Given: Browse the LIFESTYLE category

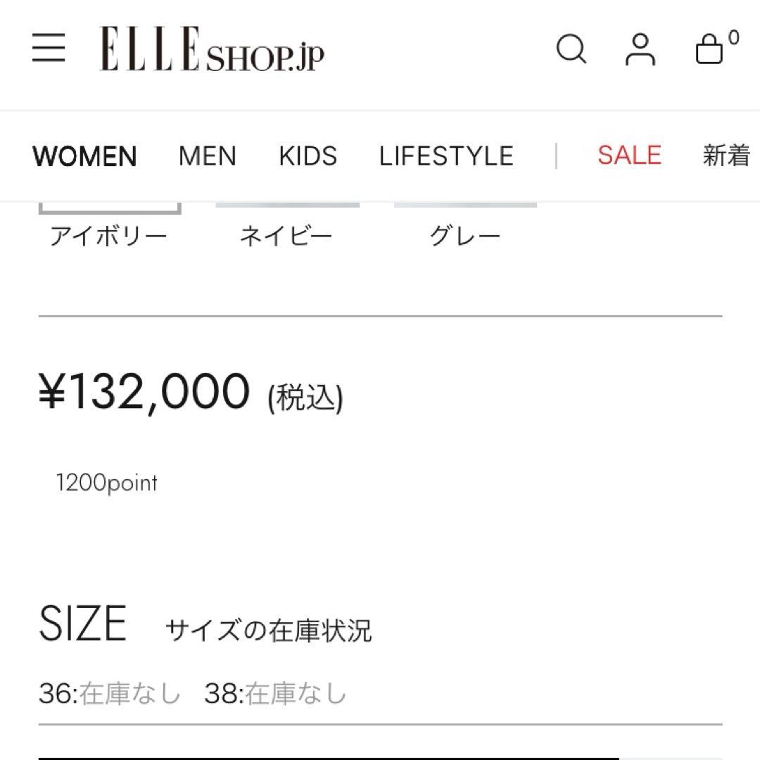Looking at the screenshot, I should pos(446,156).
